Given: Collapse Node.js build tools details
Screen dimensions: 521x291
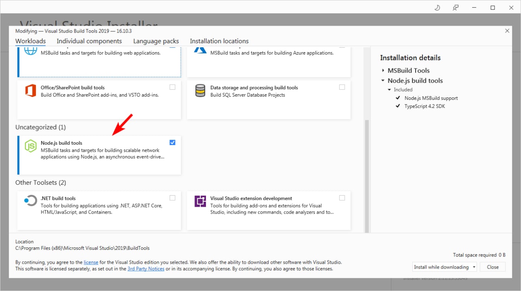Looking at the screenshot, I should (x=383, y=81).
